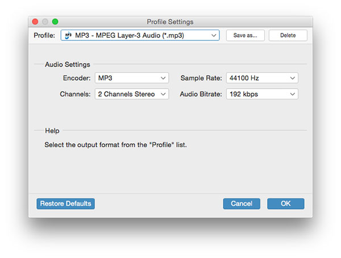The height and width of the screenshot is (258, 341).
Task: Click Restore Defaults button
Action: [x=65, y=203]
